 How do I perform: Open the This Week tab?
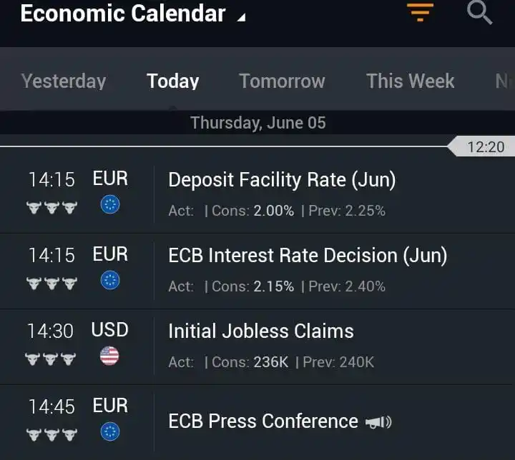411,81
